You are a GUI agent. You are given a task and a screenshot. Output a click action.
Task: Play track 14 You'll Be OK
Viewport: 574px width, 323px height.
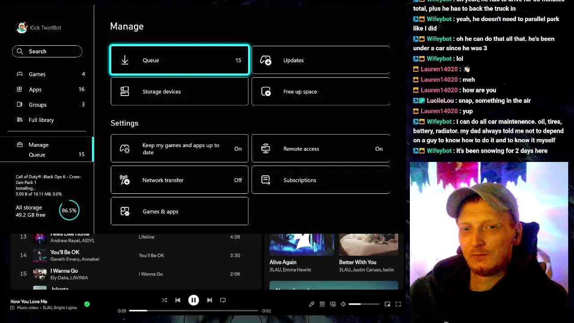point(137,255)
